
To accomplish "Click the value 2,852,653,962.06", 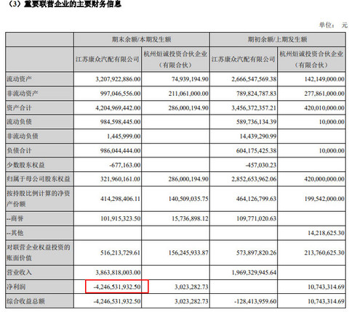I will tap(254, 179).
